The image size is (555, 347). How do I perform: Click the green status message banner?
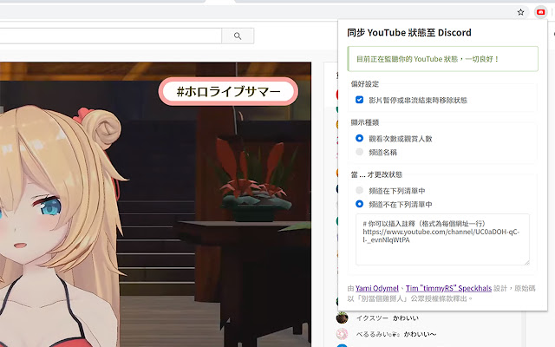click(443, 59)
